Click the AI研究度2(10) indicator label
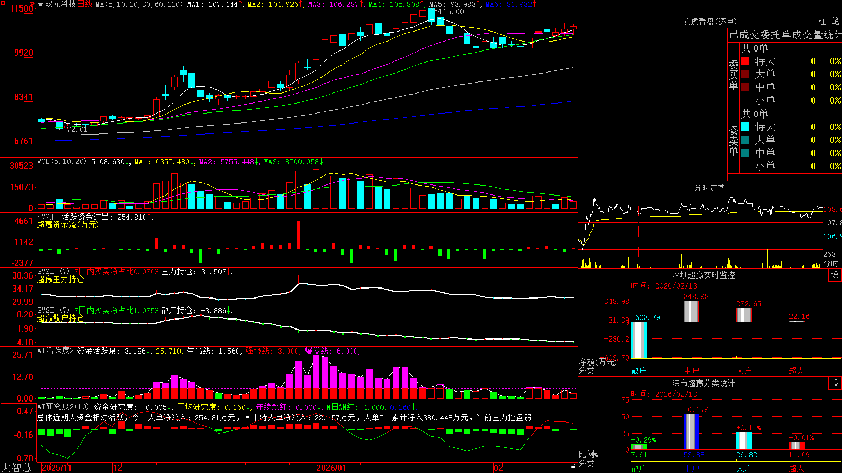This screenshot has height=473, width=842. pyautogui.click(x=64, y=407)
